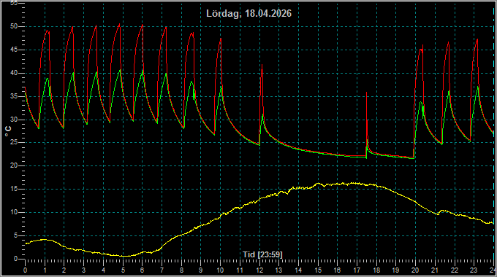
Task: Click the °C temperature axis label
Action: pyautogui.click(x=8, y=131)
